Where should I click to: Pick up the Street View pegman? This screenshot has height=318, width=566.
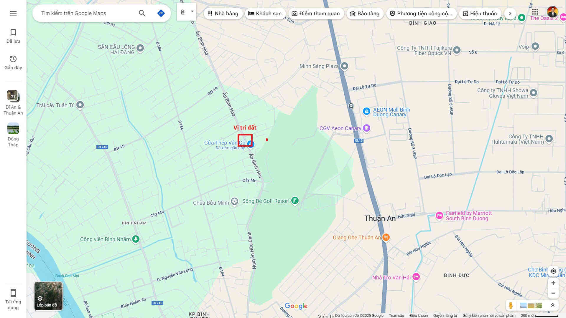point(511,305)
